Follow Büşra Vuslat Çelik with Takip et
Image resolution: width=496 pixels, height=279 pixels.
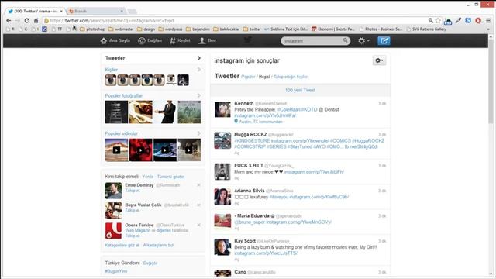133,210
